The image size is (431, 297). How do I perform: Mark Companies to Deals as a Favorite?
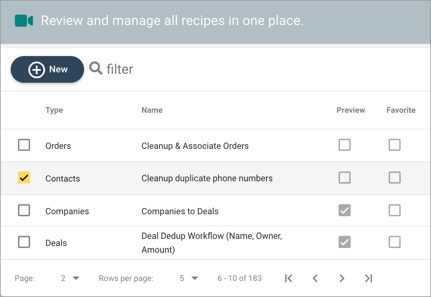click(x=394, y=210)
